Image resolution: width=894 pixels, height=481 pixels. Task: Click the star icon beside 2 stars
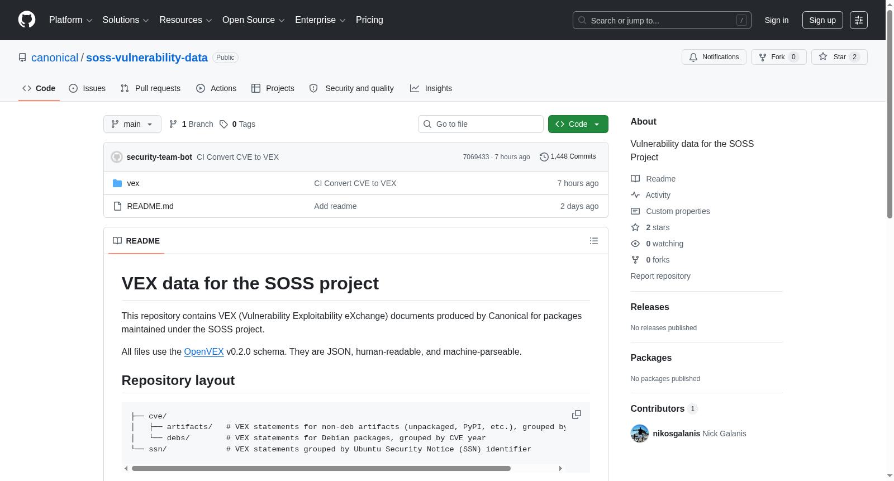(x=635, y=227)
